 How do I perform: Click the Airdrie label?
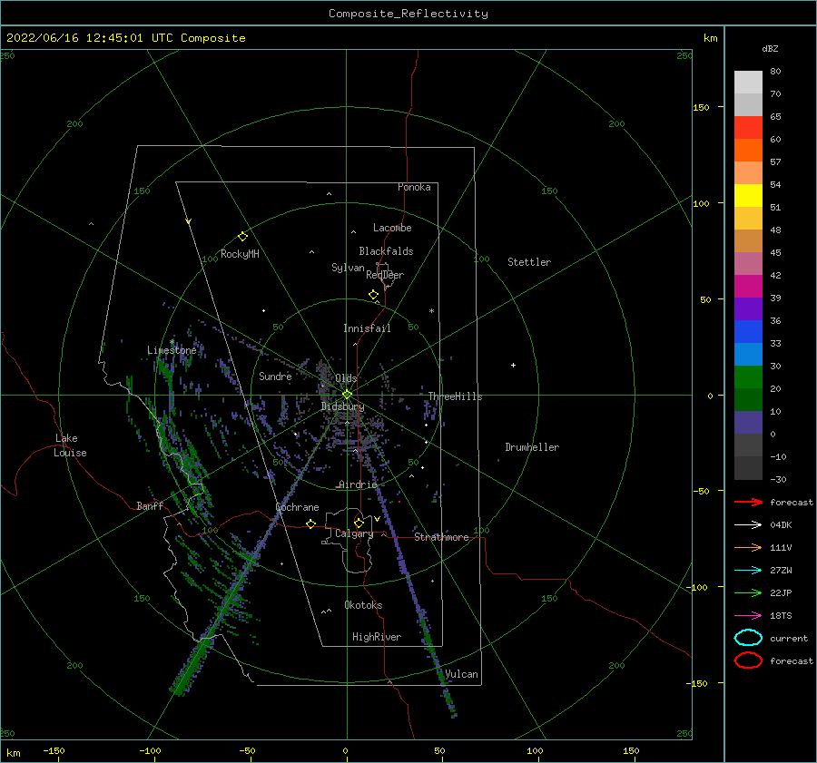(358, 484)
